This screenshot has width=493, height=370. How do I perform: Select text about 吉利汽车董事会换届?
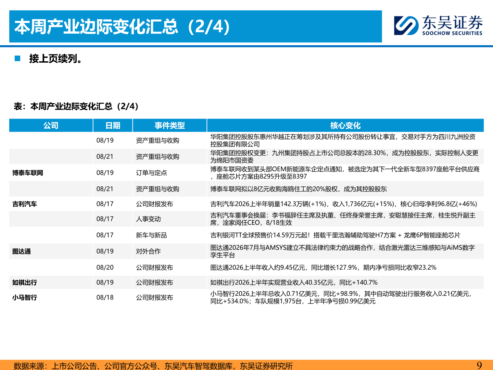pos(343,219)
